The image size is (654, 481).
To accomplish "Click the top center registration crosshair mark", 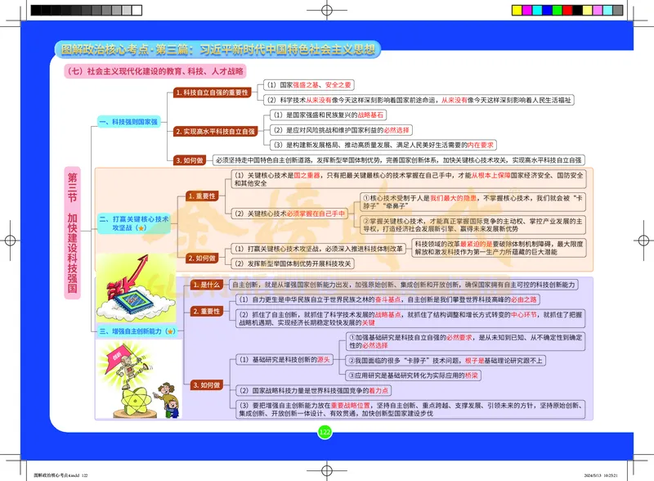I will (326, 11).
